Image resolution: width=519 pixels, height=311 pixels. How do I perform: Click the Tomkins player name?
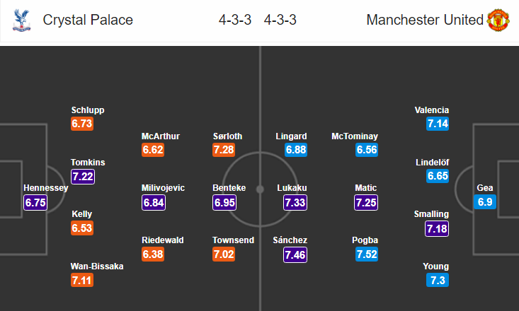pos(88,163)
